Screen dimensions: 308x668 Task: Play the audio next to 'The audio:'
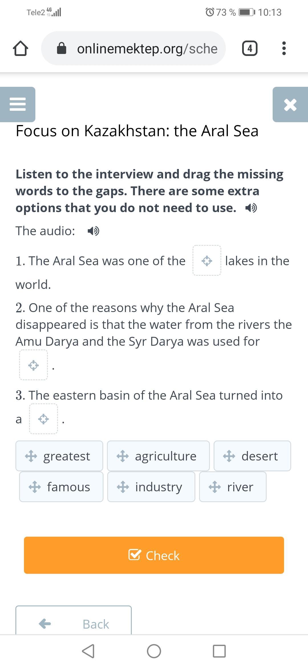pyautogui.click(x=93, y=231)
